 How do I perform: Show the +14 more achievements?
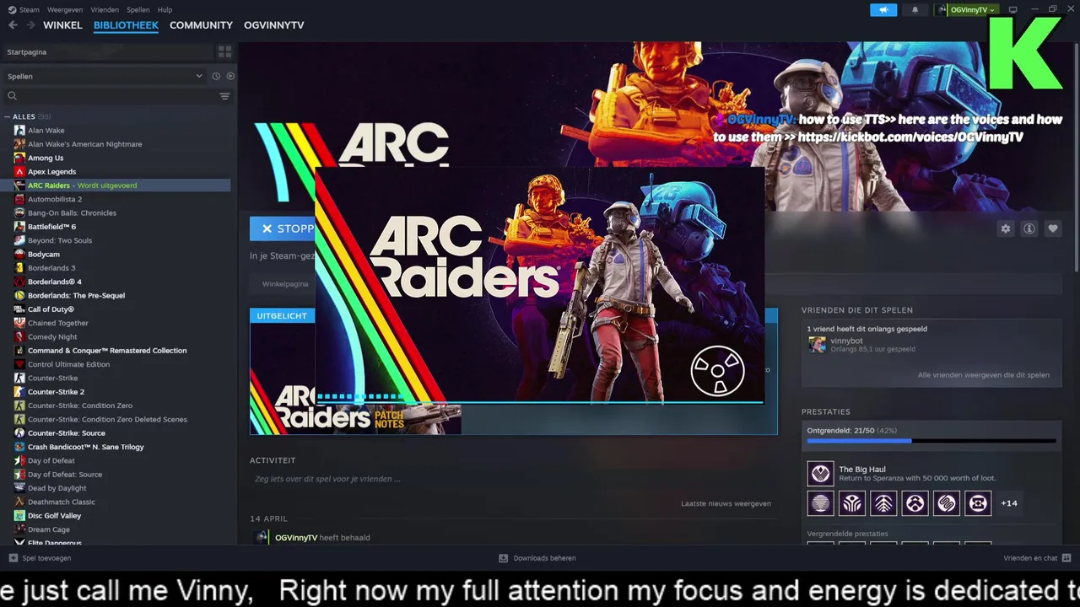(1009, 503)
